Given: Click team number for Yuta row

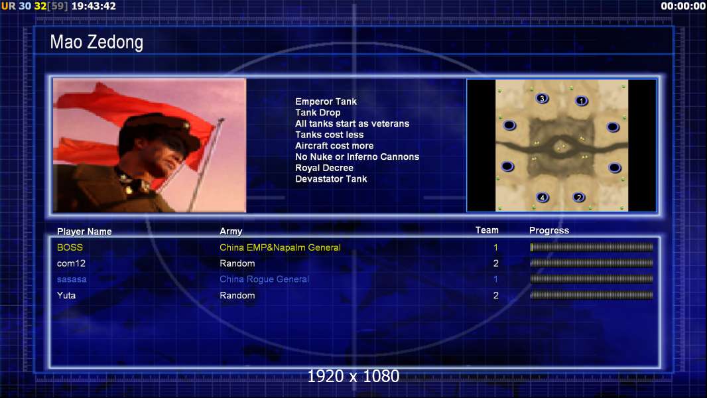Looking at the screenshot, I should (495, 295).
